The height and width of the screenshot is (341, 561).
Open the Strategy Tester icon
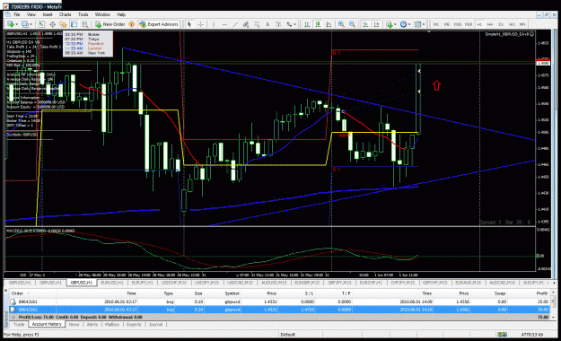pos(84,24)
